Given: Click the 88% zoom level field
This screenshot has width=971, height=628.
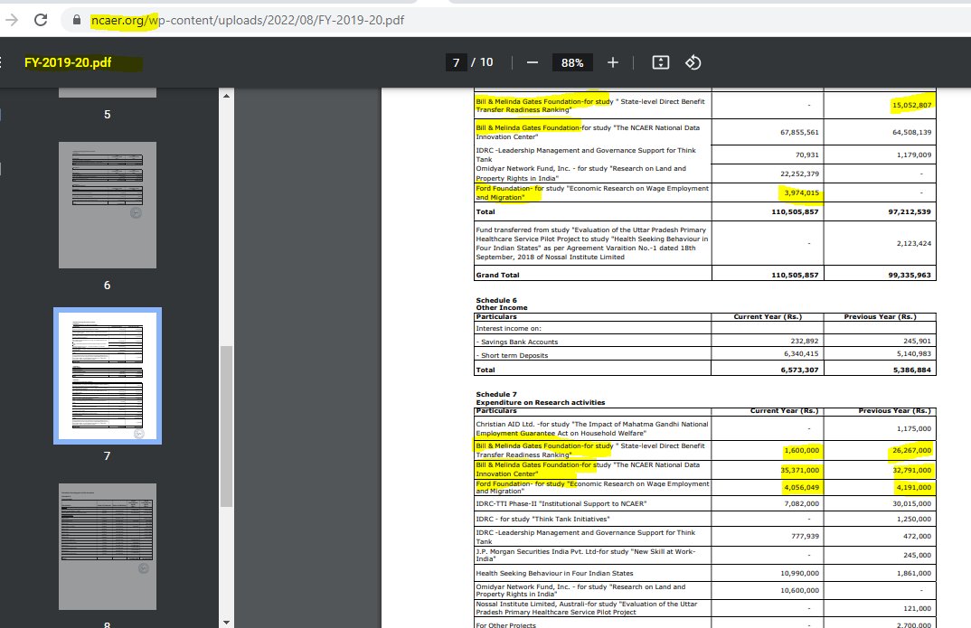Looking at the screenshot, I should coord(572,62).
